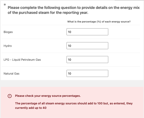
Task: Click the exclamation alert icon in error banner
Action: coord(10,96)
